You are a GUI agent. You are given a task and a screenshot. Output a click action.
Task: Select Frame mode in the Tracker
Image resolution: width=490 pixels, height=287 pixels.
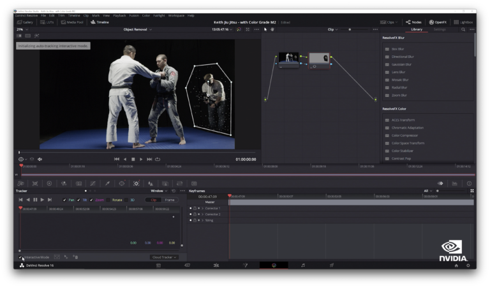(x=170, y=200)
